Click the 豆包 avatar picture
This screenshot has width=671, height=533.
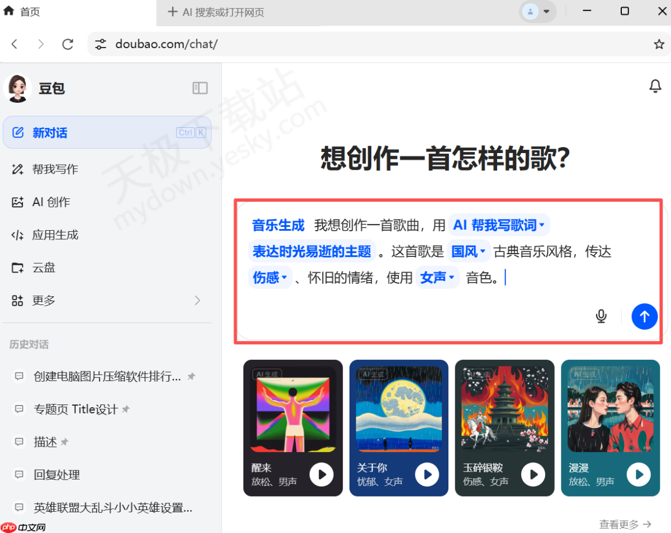[x=17, y=88]
